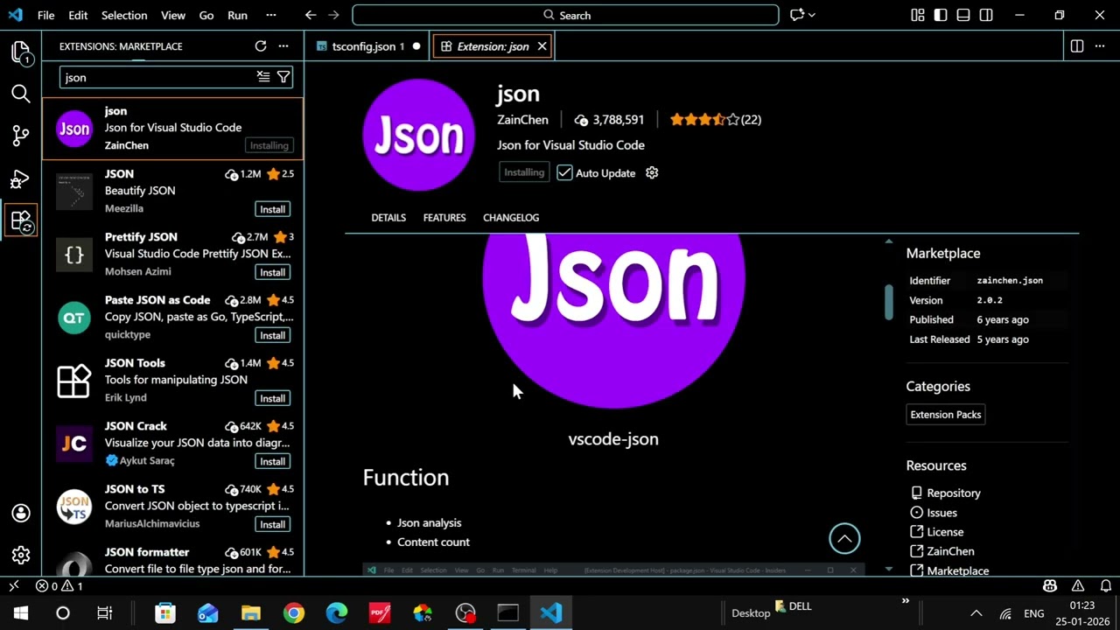Install the JSON Crack extension
The width and height of the screenshot is (1120, 630).
pyautogui.click(x=272, y=461)
